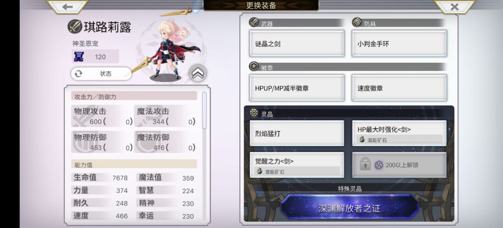
Task: Tap the 防具 armor header icon
Action: pyautogui.click(x=357, y=22)
